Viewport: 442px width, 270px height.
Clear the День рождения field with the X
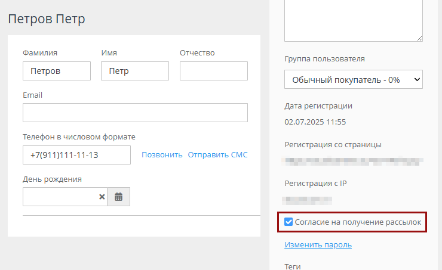[x=102, y=197]
